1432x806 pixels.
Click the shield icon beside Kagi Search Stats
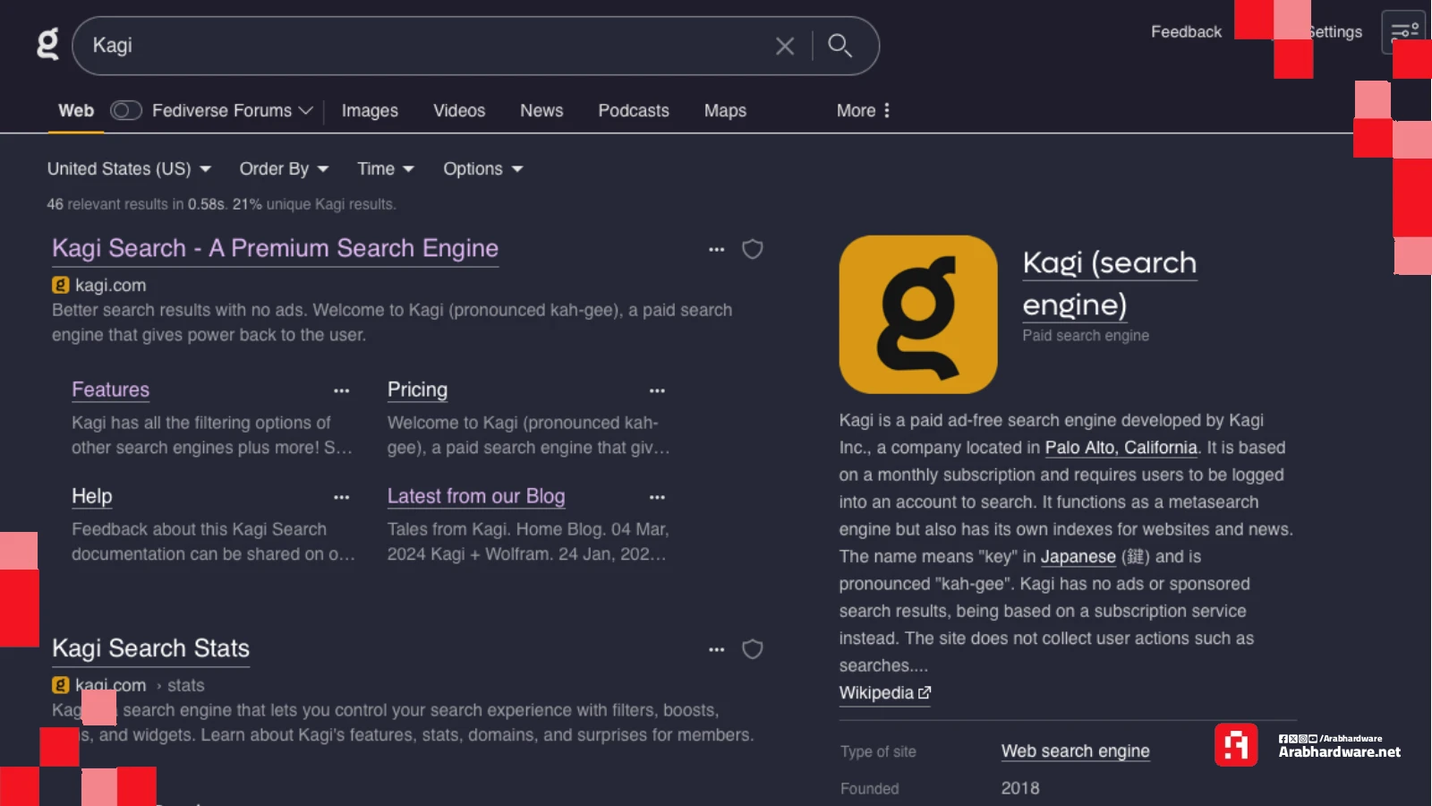pyautogui.click(x=753, y=649)
